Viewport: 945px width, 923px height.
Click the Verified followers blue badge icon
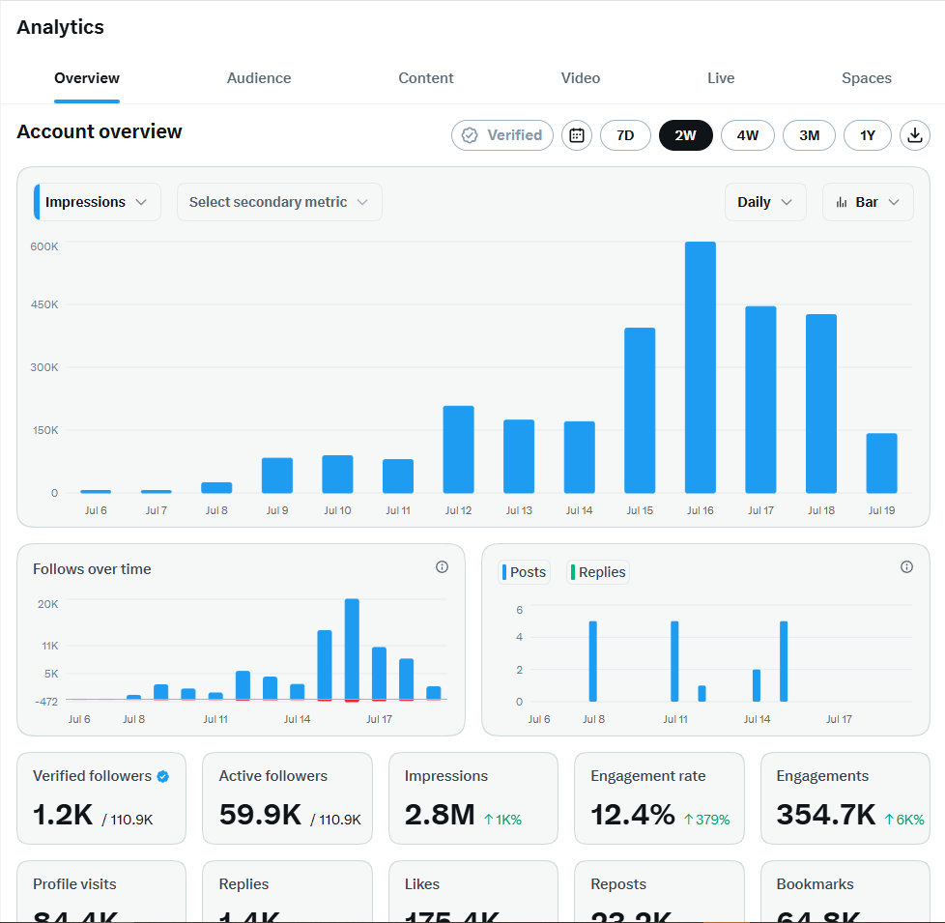162,776
